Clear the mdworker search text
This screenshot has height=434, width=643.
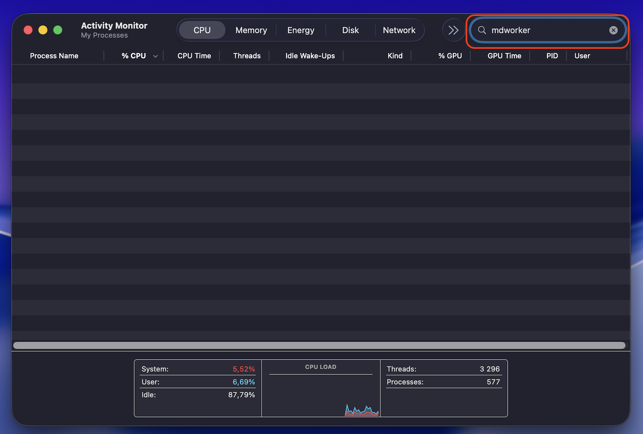click(x=613, y=30)
